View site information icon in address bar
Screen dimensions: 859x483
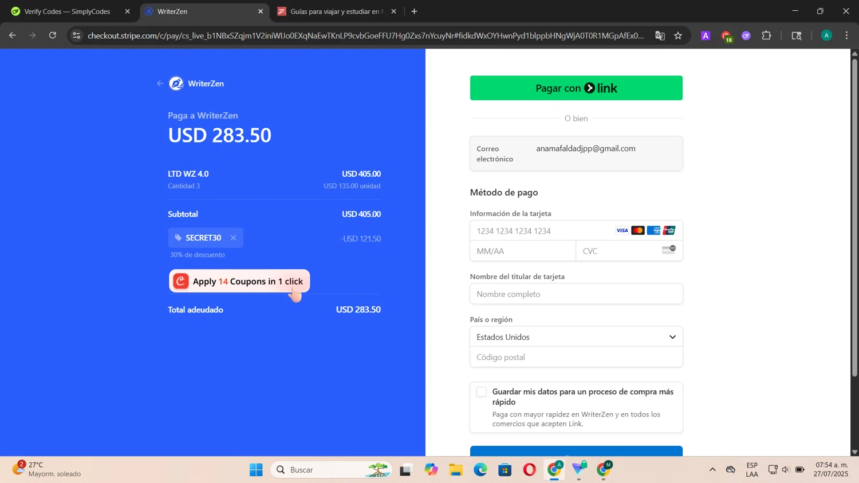pos(76,35)
